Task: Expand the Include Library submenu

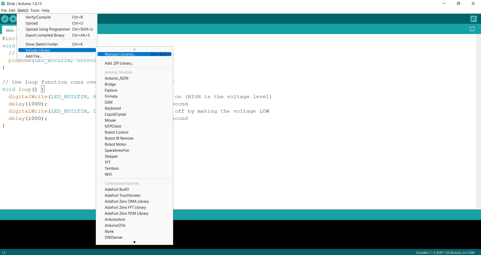Action: point(57,50)
